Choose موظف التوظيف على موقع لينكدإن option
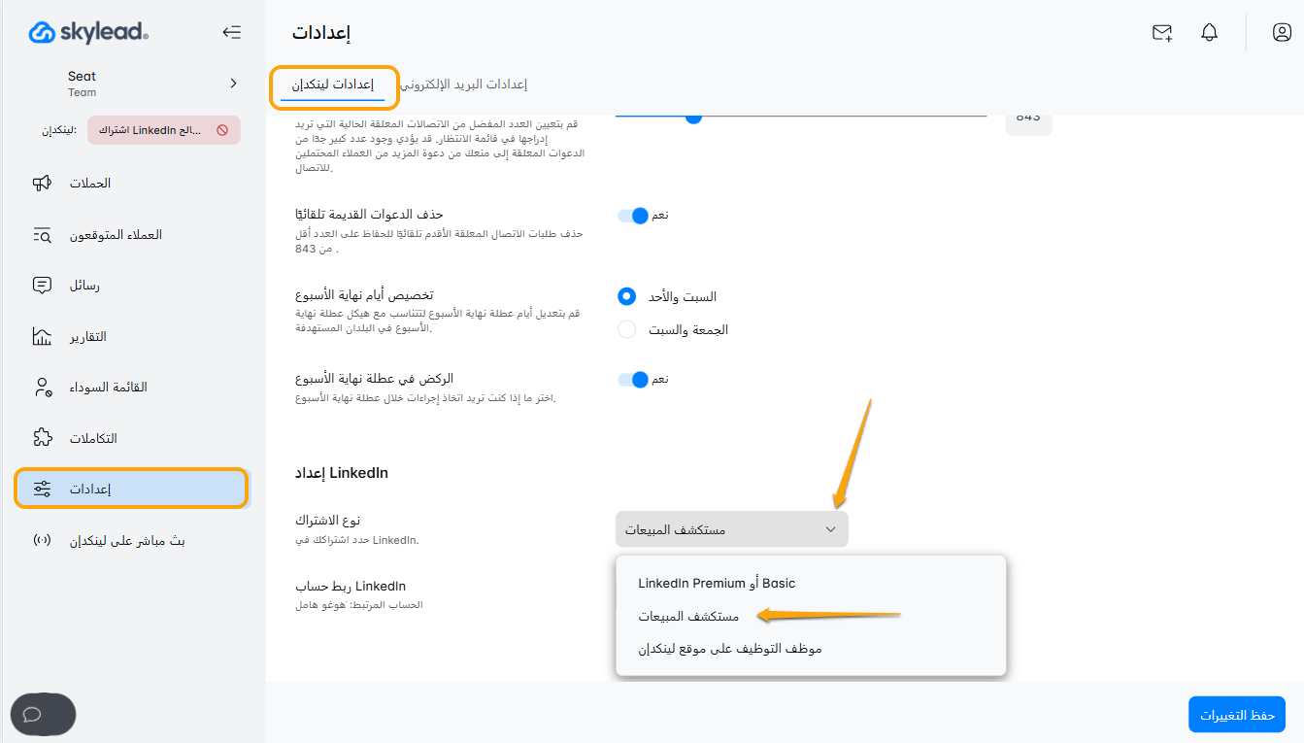1304x743 pixels. [x=730, y=648]
